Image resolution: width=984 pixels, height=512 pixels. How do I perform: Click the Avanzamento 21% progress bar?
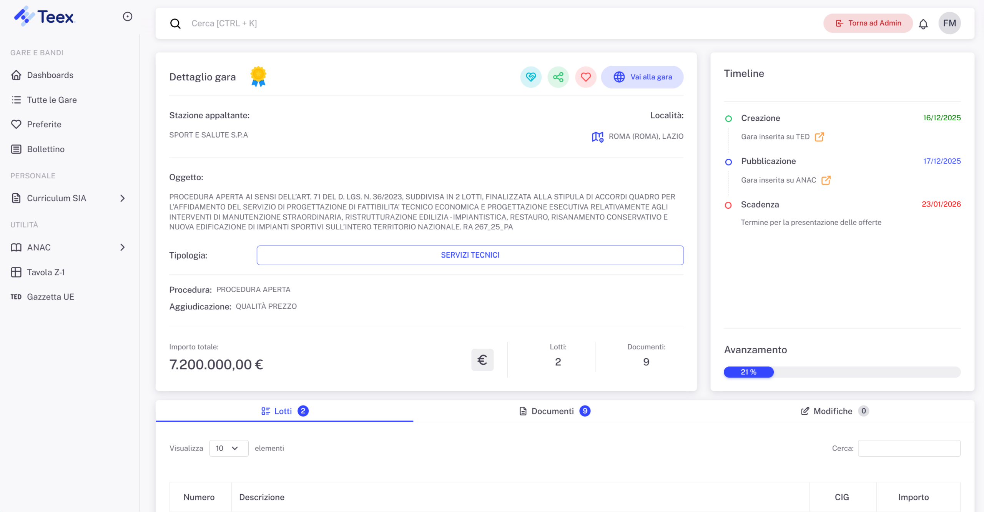[x=842, y=372]
